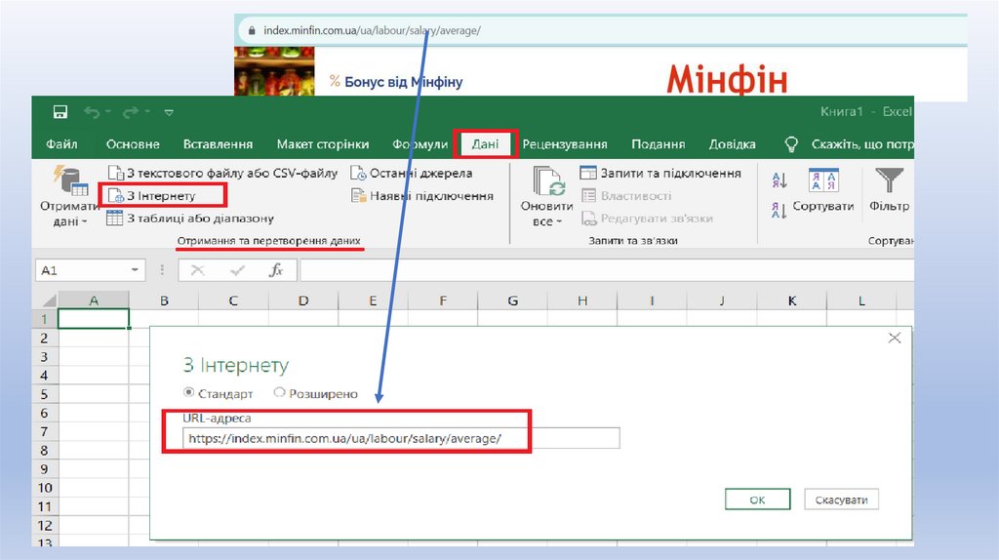The image size is (999, 560).
Task: Select the Стандарт radio button
Action: pyautogui.click(x=188, y=393)
